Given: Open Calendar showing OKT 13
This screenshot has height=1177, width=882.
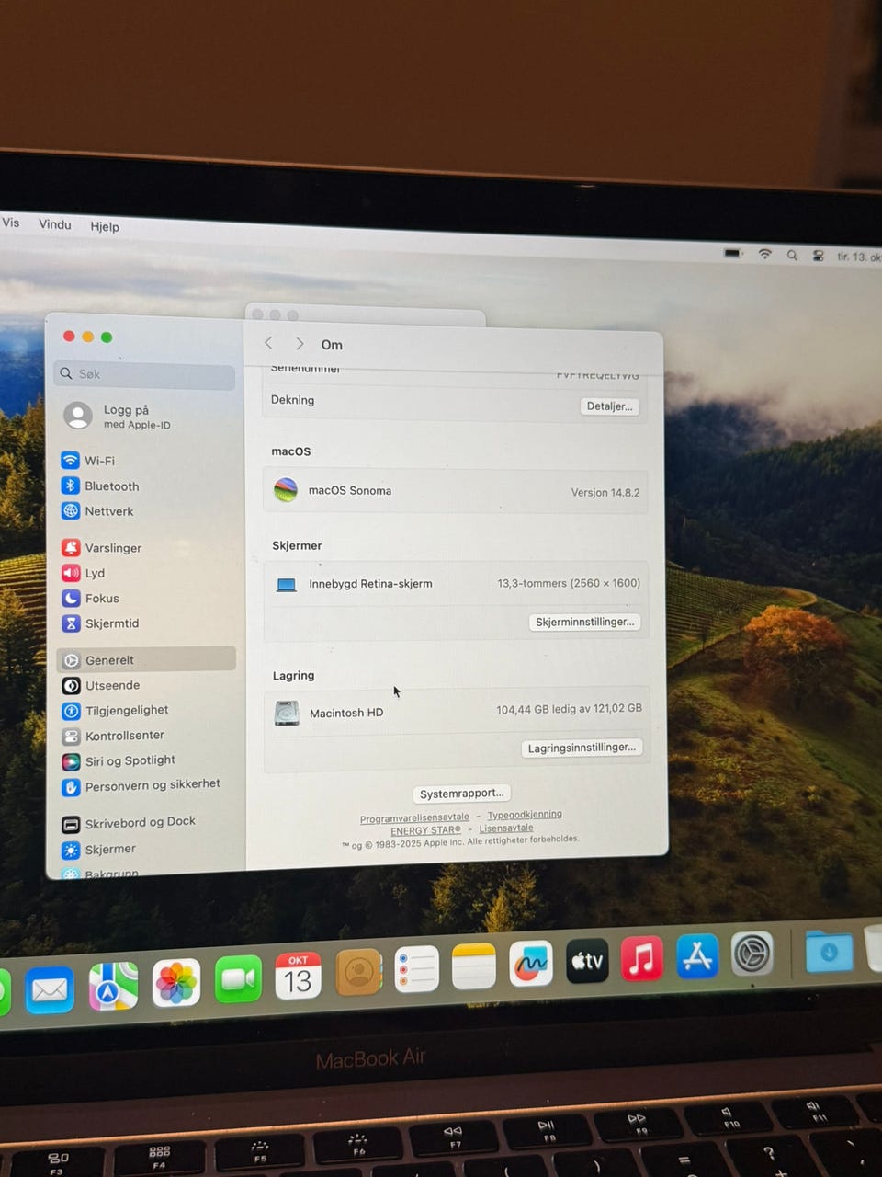Looking at the screenshot, I should click(298, 977).
